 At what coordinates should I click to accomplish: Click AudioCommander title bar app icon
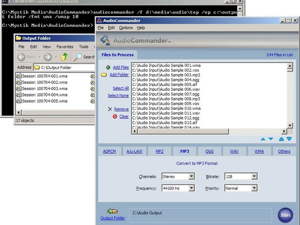[99, 20]
